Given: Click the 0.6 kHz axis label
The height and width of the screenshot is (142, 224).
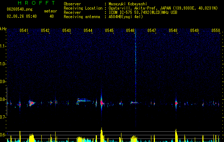Looking at the screenshot, I should (x=3, y=135).
